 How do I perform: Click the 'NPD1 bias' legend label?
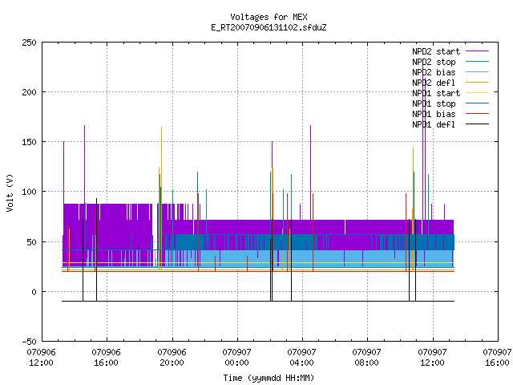(x=434, y=114)
